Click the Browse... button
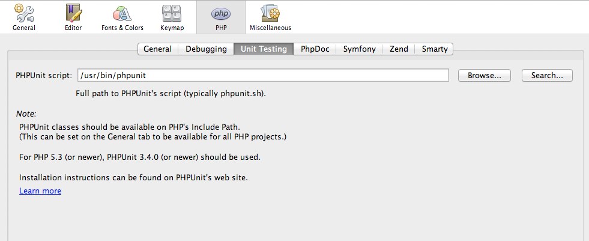 tap(484, 76)
